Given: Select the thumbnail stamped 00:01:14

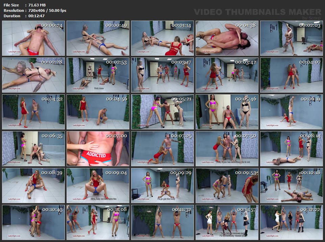Looking at the screenshot, I should [x=162, y=38].
